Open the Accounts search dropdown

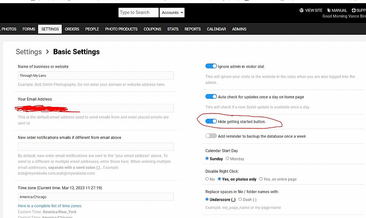click(172, 13)
